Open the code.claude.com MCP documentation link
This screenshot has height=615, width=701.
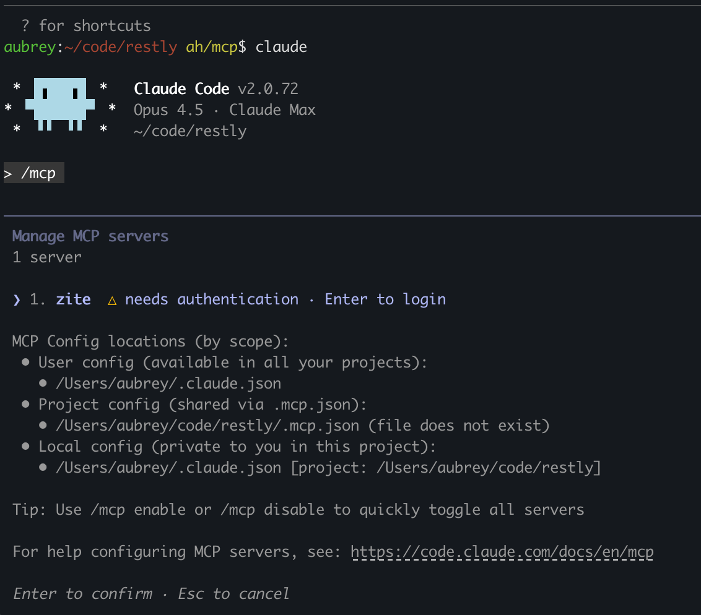click(502, 551)
